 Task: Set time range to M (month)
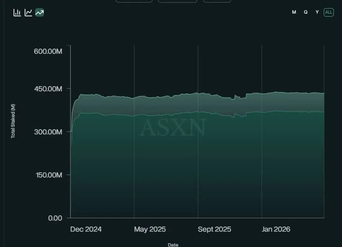coord(294,12)
